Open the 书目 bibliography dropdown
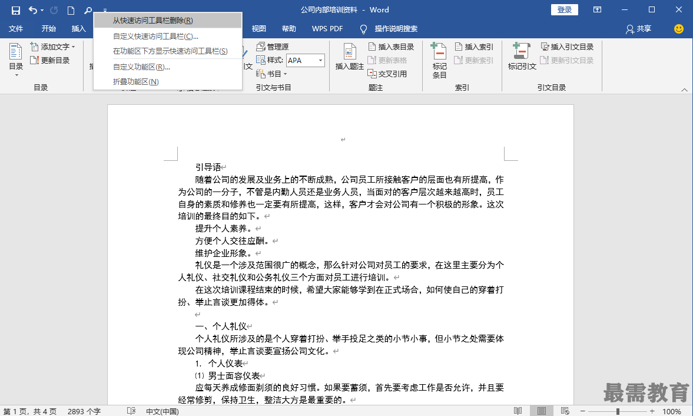Viewport: 693px width, 416px height. [271, 74]
